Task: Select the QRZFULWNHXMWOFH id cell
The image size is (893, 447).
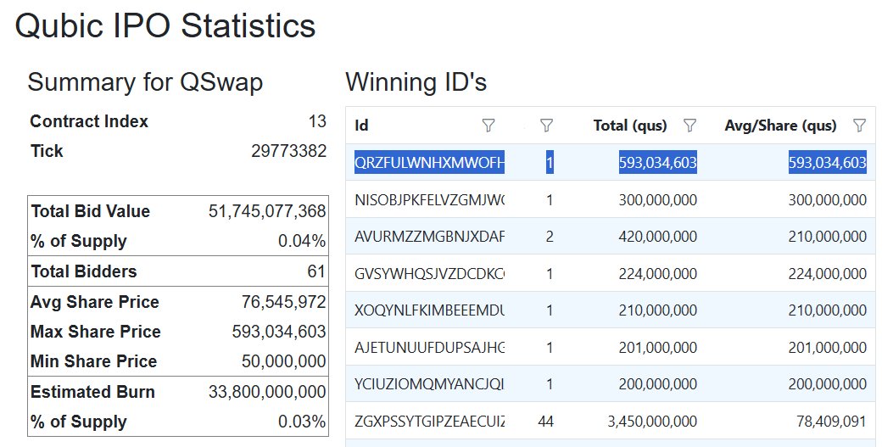Action: pyautogui.click(x=429, y=163)
